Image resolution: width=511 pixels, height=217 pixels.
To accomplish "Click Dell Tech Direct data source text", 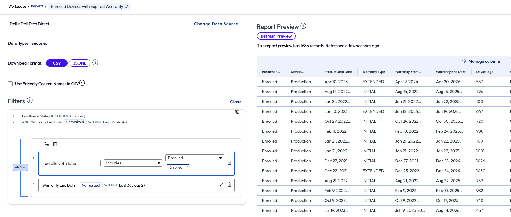I will pyautogui.click(x=35, y=24).
